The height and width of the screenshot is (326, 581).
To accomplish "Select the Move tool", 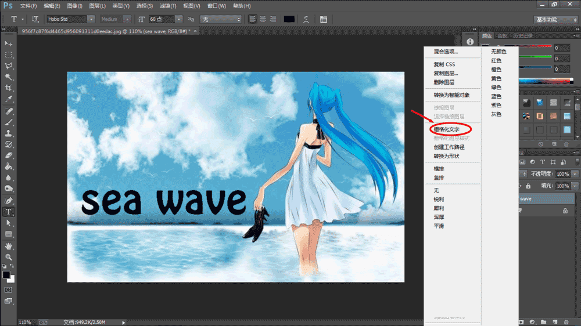I will click(8, 44).
